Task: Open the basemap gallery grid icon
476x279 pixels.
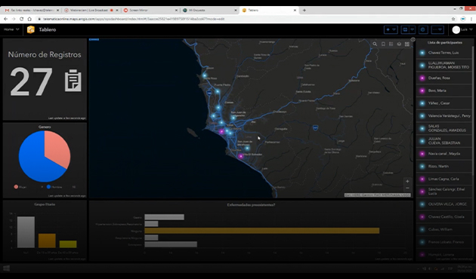Action: (407, 44)
